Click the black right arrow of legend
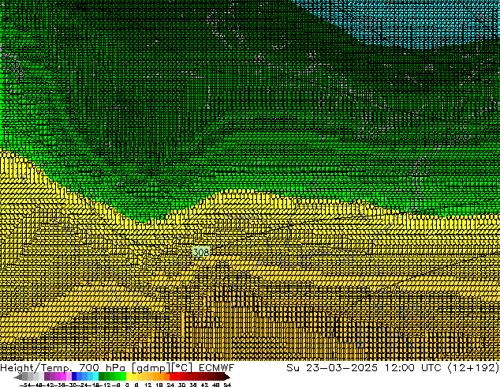 click(x=227, y=377)
